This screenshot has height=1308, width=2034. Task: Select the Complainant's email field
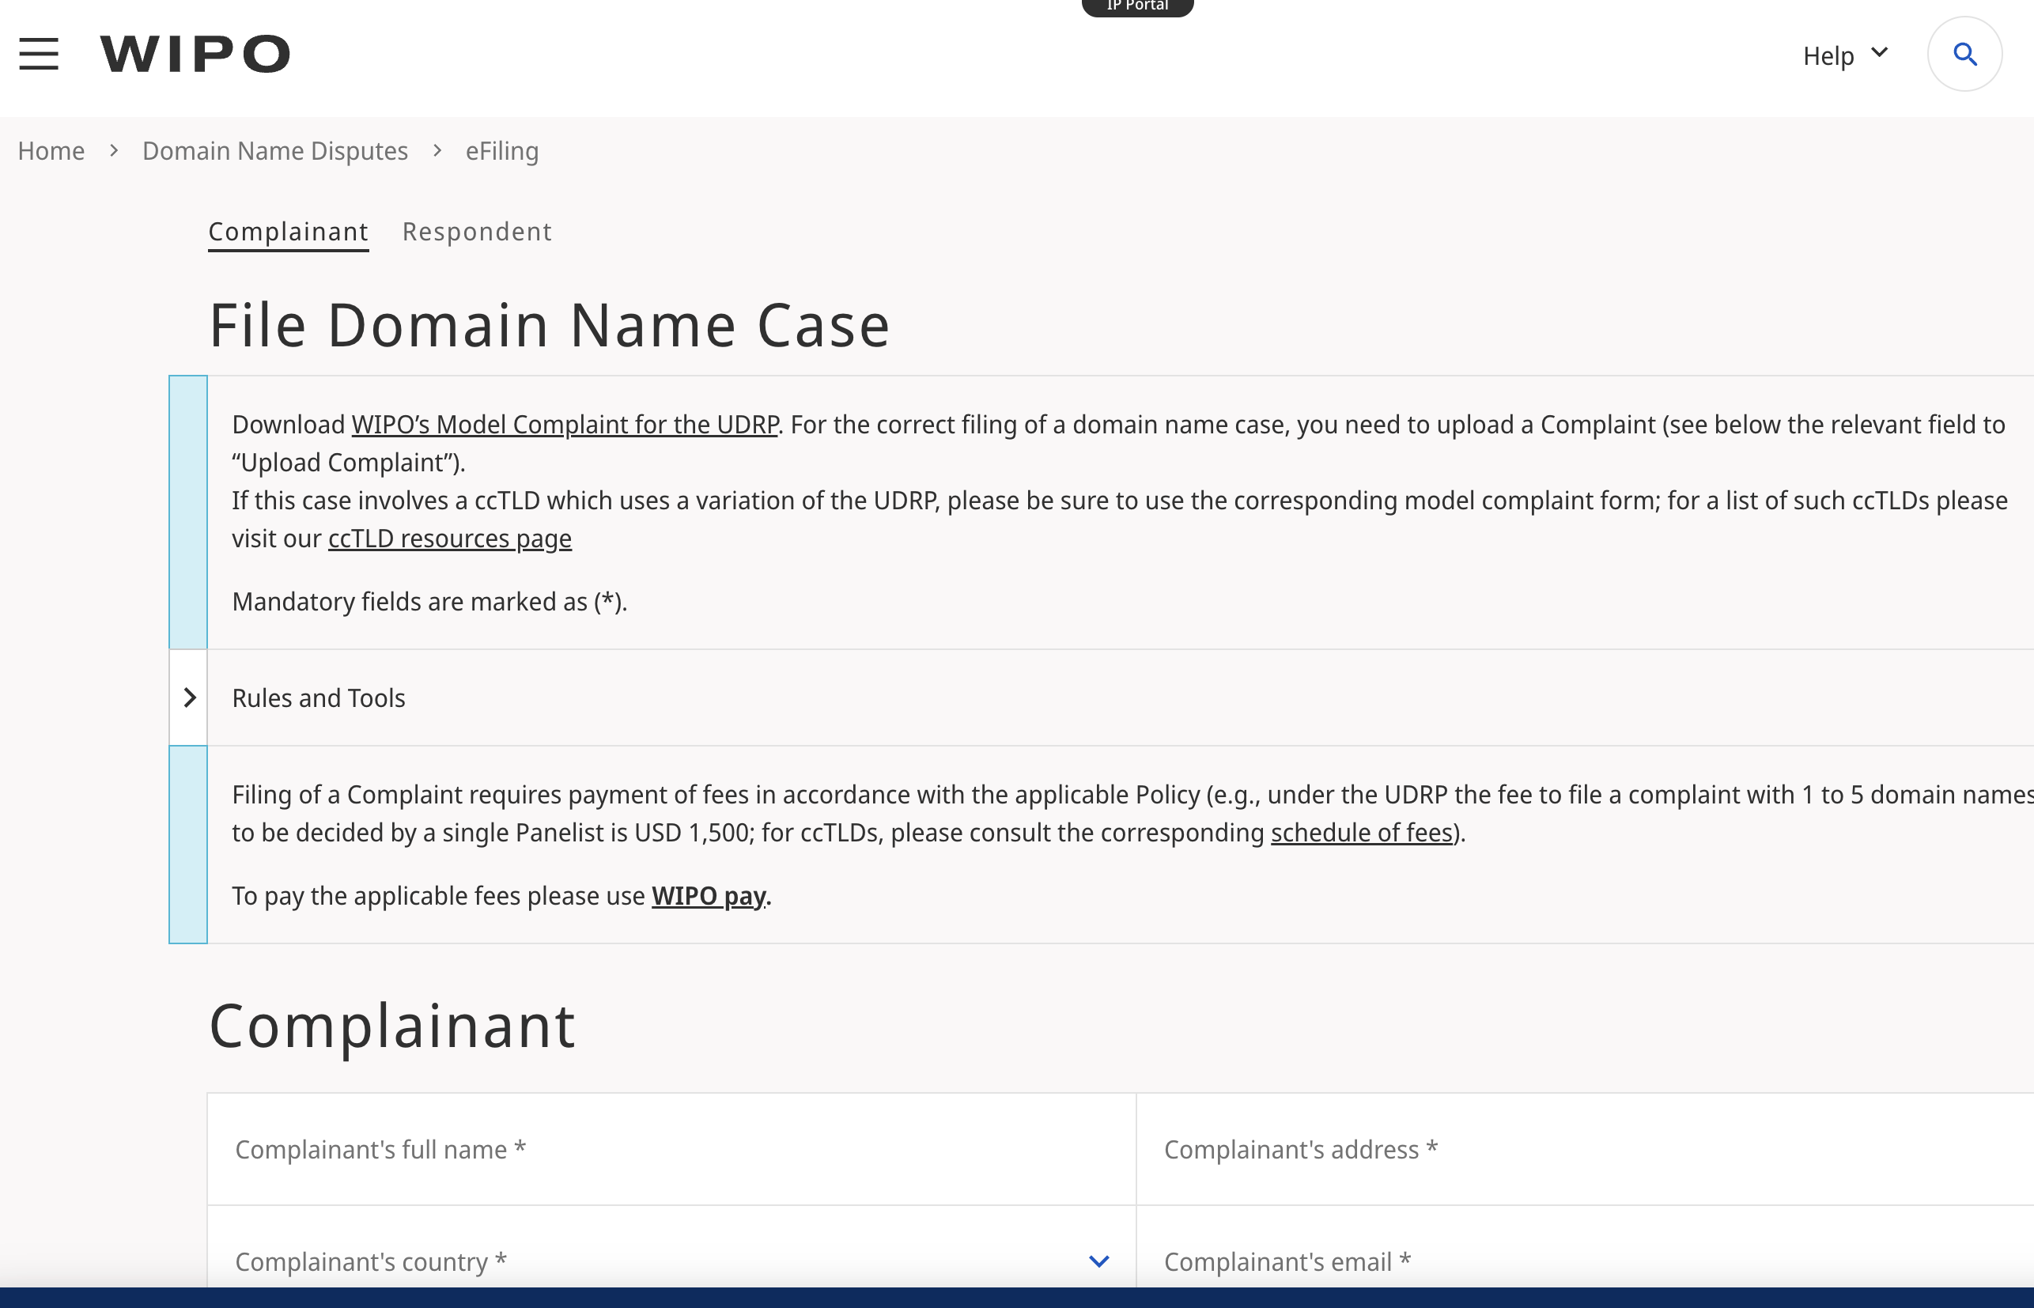[1584, 1261]
